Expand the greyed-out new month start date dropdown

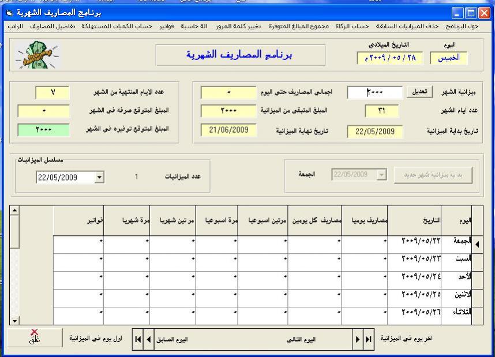(x=382, y=175)
